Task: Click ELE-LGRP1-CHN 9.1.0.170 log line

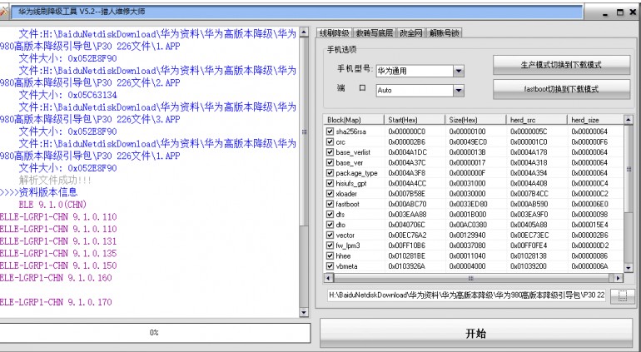Action: coord(56,302)
